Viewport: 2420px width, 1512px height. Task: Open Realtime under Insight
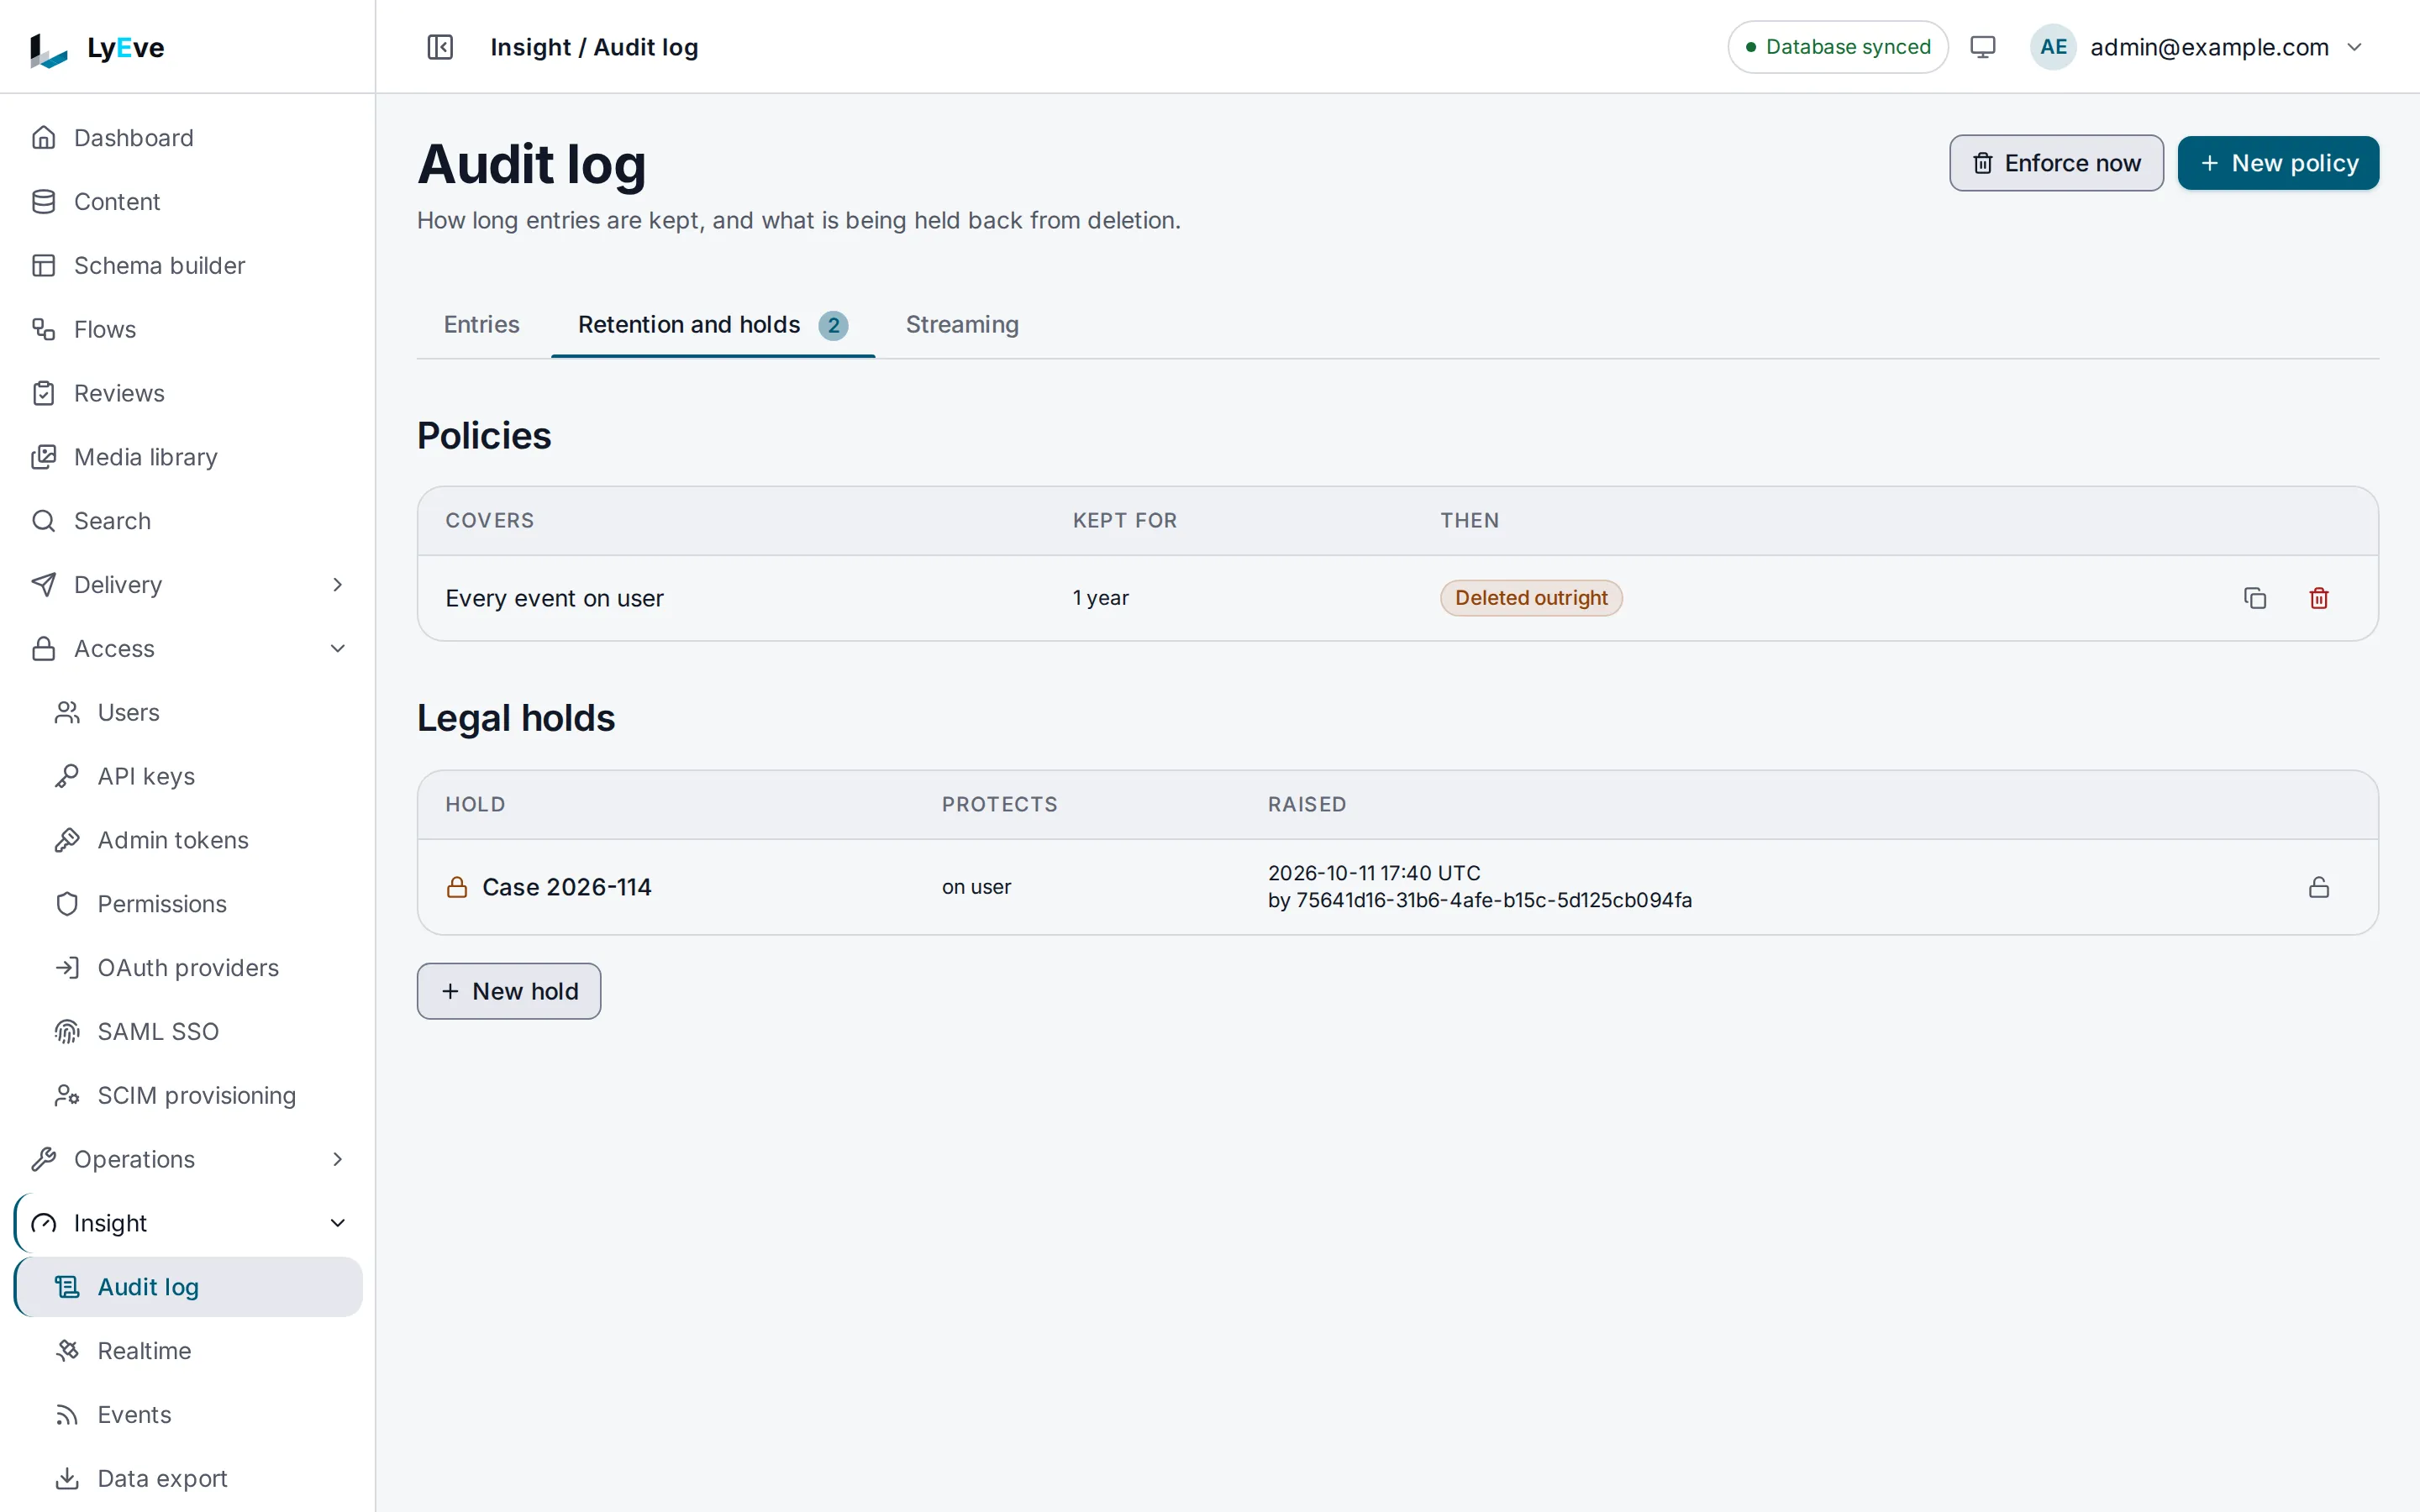(x=188, y=1351)
